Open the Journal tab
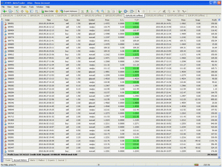This screenshot has height=167, width=222. (x=61, y=160)
